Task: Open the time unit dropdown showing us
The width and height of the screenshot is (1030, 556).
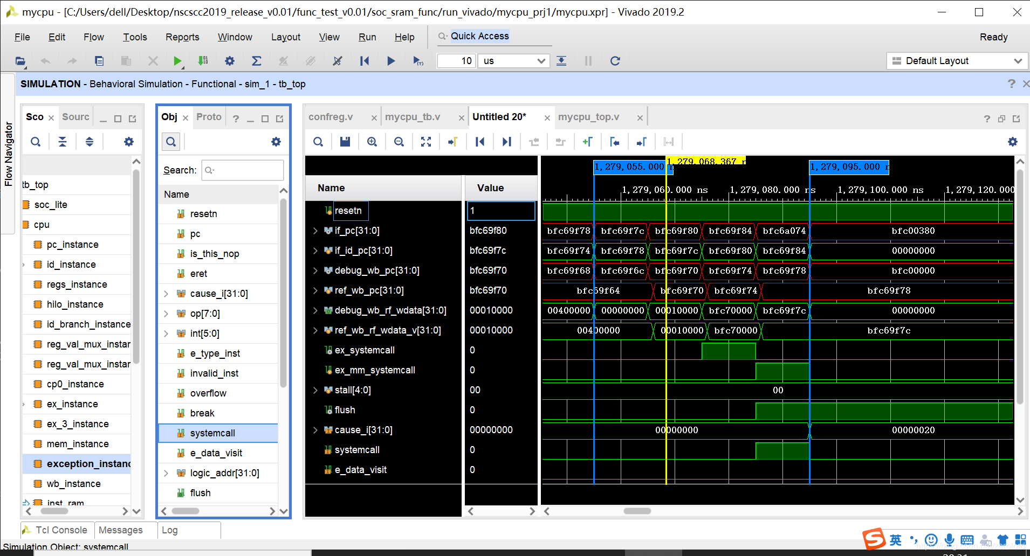Action: 514,61
